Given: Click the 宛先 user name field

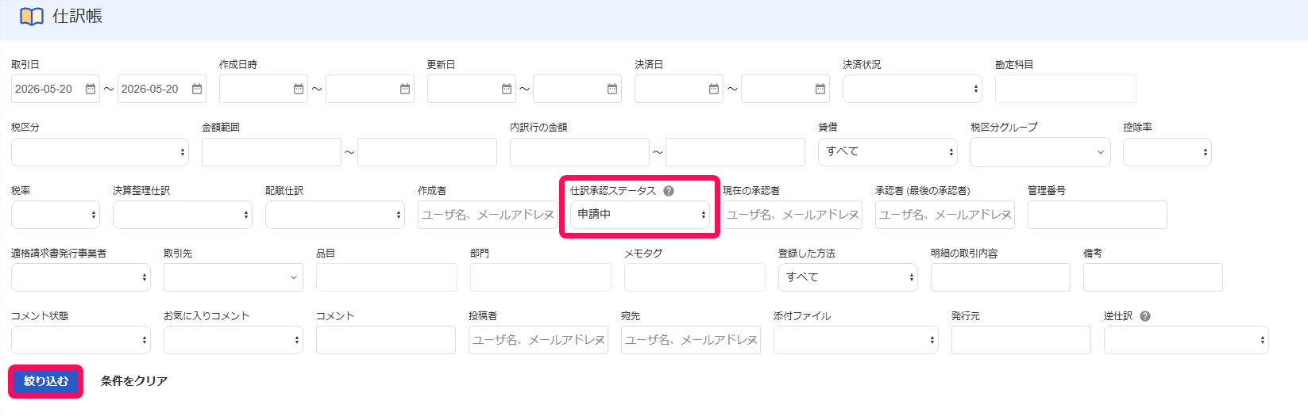Looking at the screenshot, I should [691, 340].
